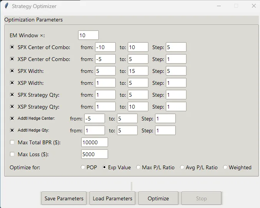
Task: Toggle Addtl Hedge Center checkbox
Action: pyautogui.click(x=12, y=119)
